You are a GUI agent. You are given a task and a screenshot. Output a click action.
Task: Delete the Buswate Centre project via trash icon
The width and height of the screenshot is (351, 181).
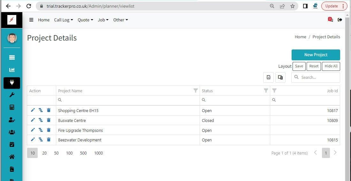pos(49,120)
